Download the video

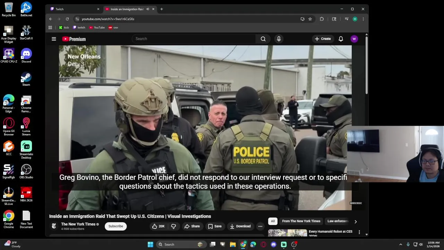click(x=240, y=226)
